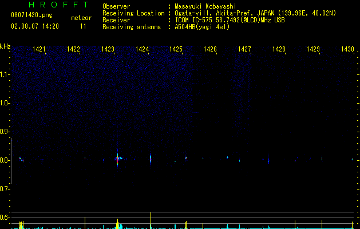
Task: Select the antenna value A504HB(yagi 4el)
Action: 202,27
